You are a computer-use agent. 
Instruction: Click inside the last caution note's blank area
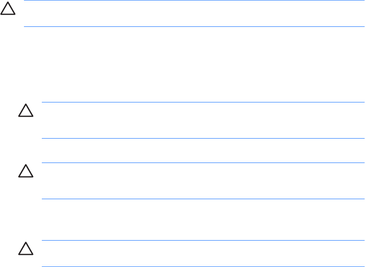click(203, 254)
